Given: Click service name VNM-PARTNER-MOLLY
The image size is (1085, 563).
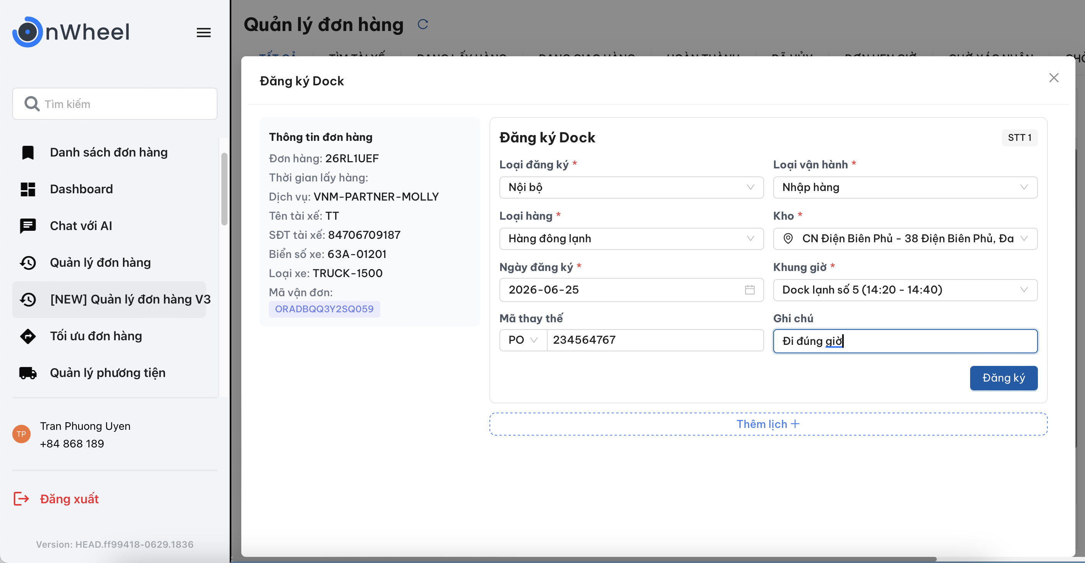Looking at the screenshot, I should (x=376, y=197).
